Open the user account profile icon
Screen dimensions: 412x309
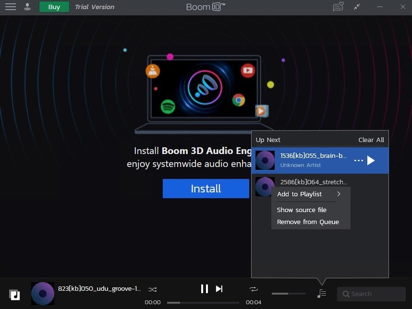27,7
